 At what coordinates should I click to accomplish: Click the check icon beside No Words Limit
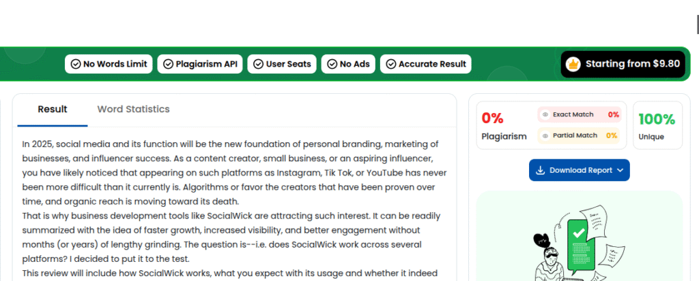tap(74, 65)
